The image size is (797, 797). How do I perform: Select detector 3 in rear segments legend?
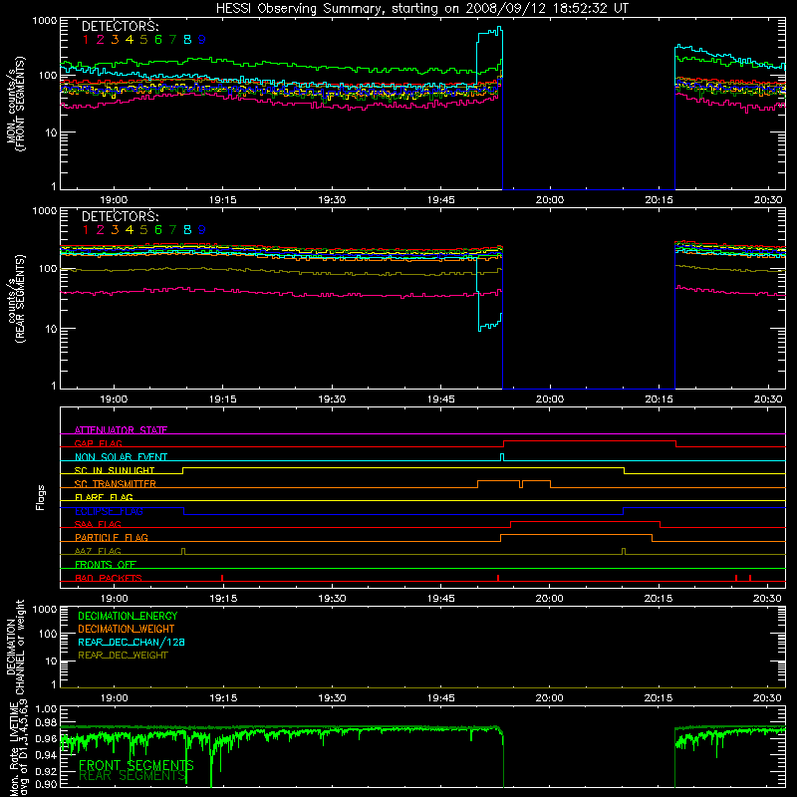point(115,230)
